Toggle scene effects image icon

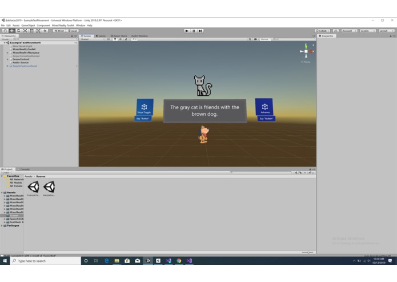pos(126,39)
